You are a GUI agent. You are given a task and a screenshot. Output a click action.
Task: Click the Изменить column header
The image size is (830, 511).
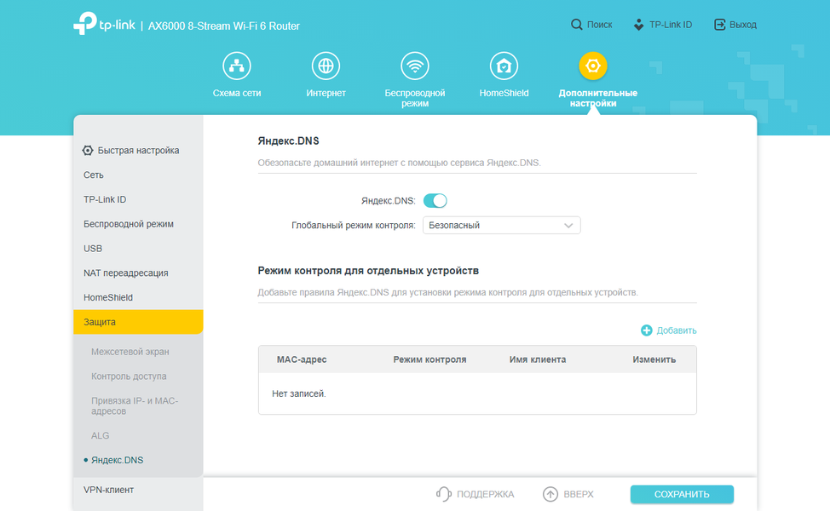(654, 359)
